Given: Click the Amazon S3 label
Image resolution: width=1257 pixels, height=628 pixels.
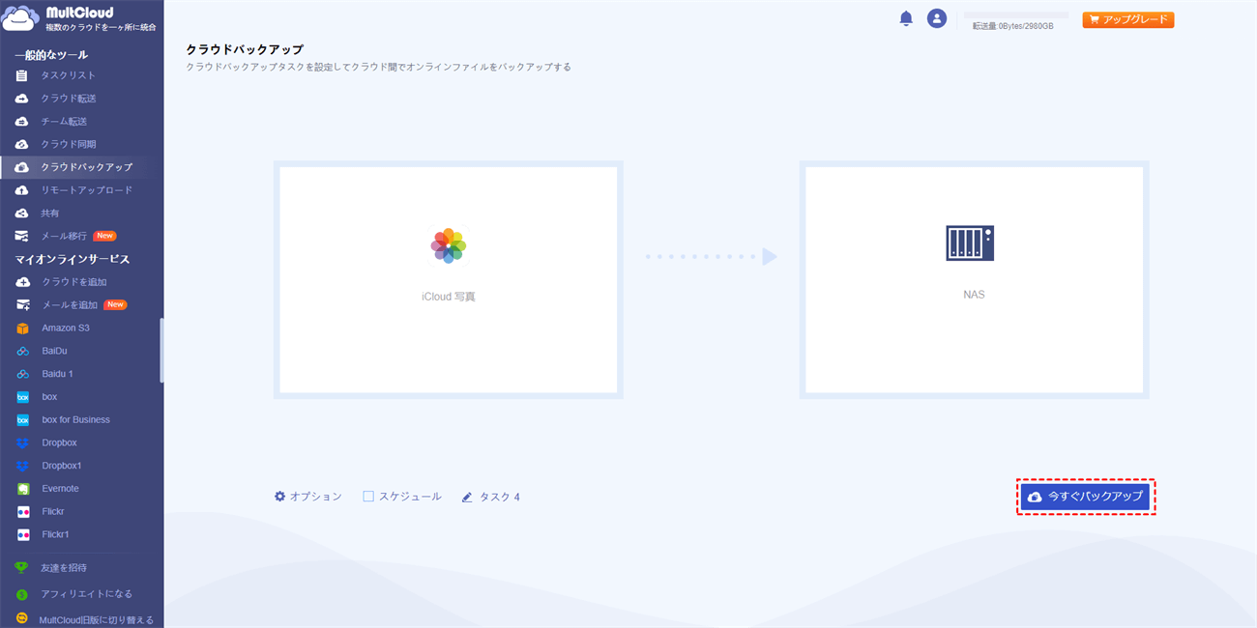Looking at the screenshot, I should 66,328.
